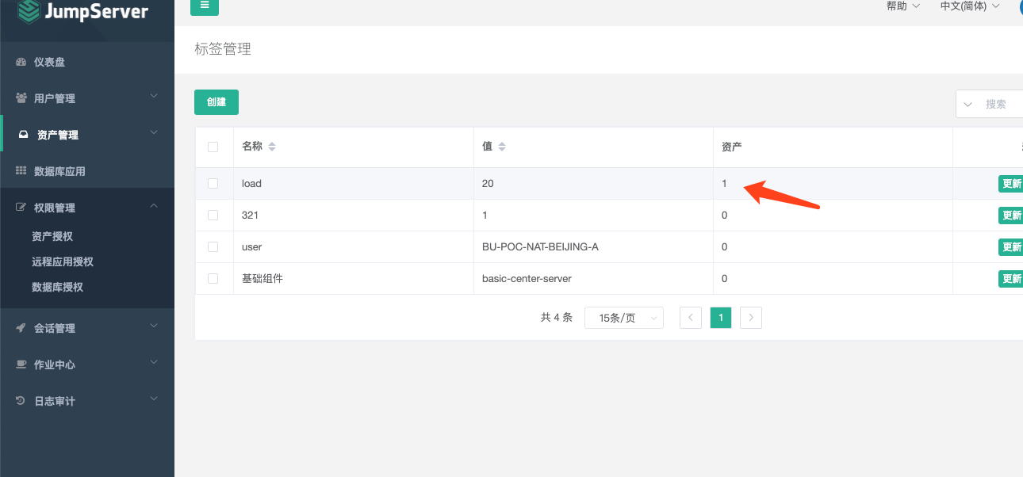Click the JumpServer logo icon

tap(29, 11)
